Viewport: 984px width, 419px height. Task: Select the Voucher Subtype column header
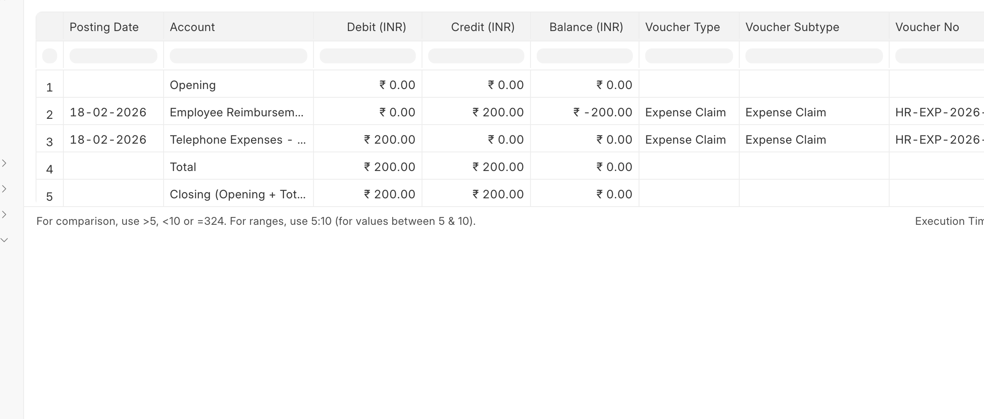pyautogui.click(x=792, y=27)
